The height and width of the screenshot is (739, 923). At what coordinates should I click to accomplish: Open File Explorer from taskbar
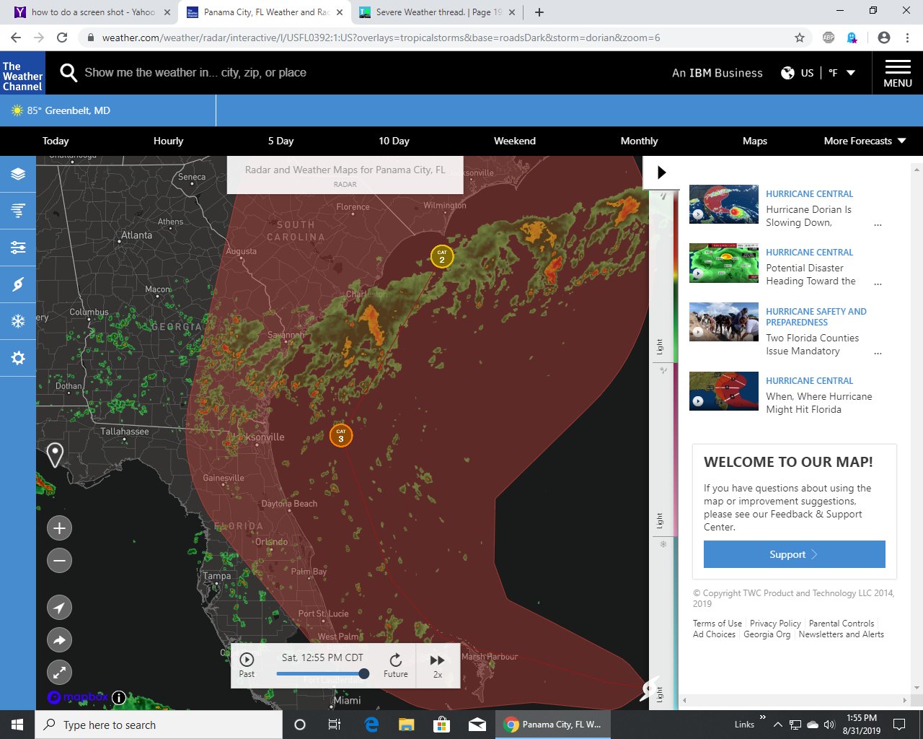coord(407,725)
